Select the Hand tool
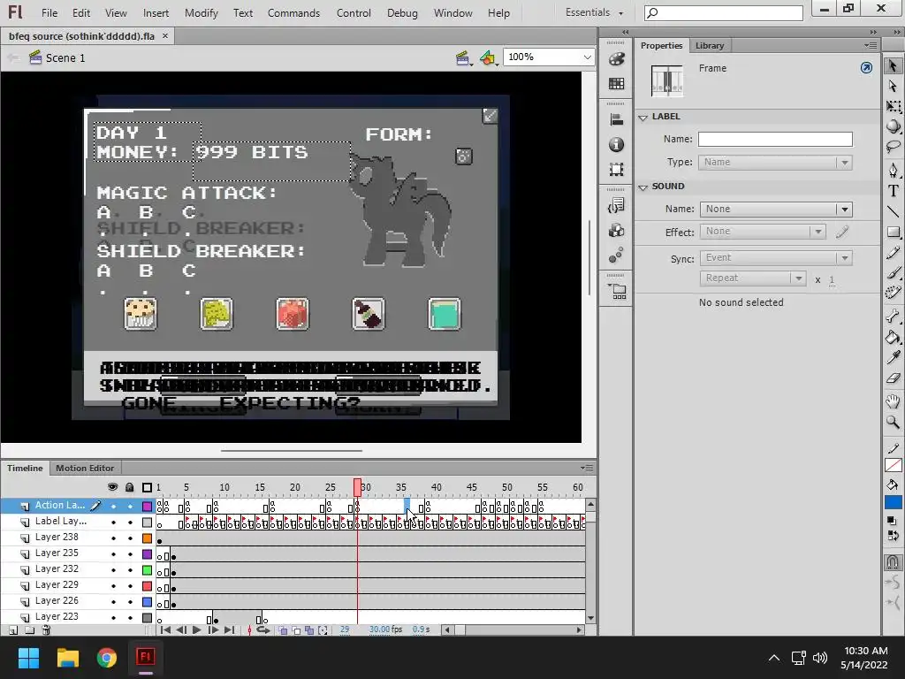Screen dimensions: 905x679 (893, 401)
